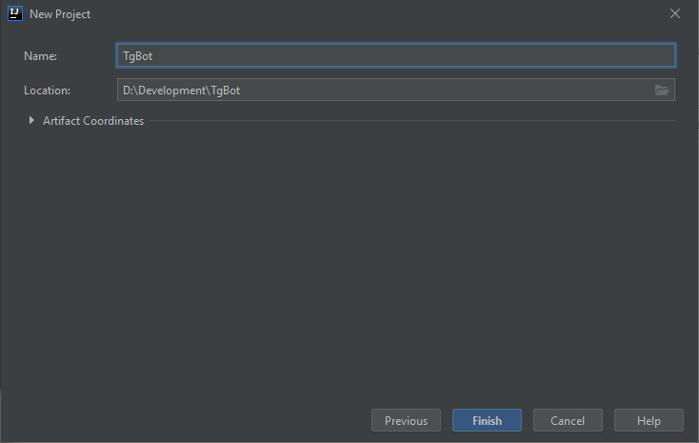699x443 pixels.
Task: Click the Location: label
Action: [48, 91]
